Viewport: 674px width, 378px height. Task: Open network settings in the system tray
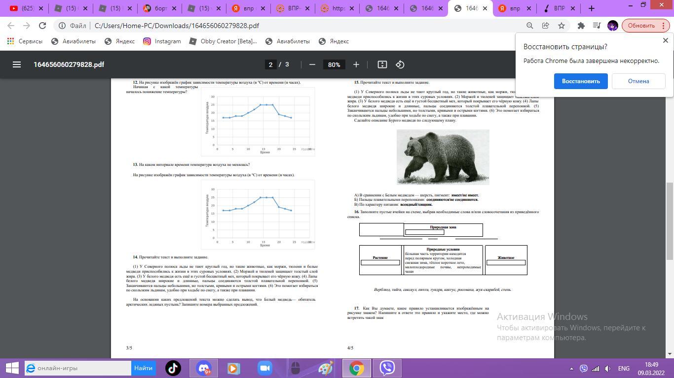point(596,368)
